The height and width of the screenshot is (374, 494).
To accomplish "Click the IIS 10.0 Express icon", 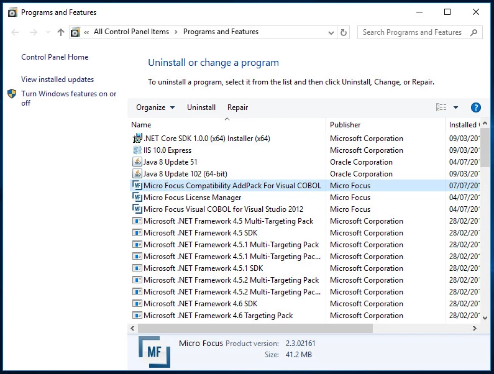I will click(137, 150).
